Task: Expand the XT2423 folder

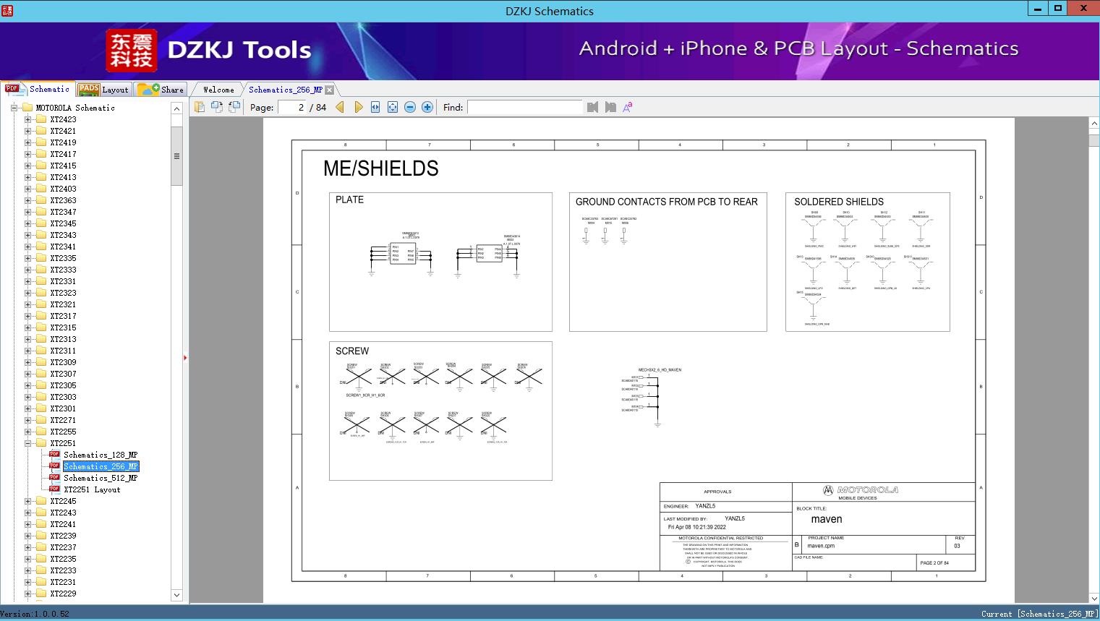Action: (27, 119)
